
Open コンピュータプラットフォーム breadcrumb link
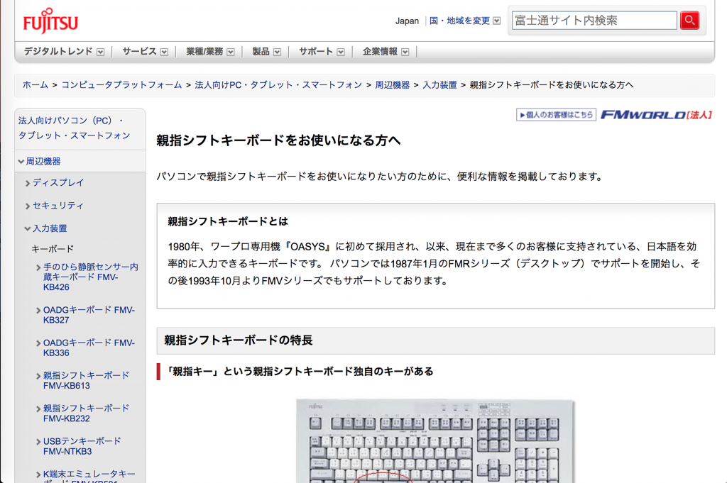coord(121,84)
